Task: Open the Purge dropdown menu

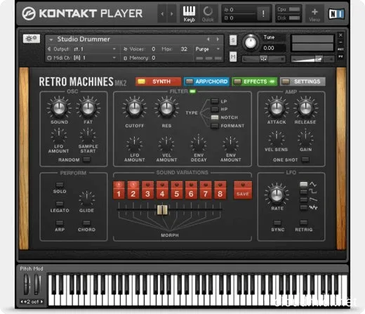Action: 208,49
